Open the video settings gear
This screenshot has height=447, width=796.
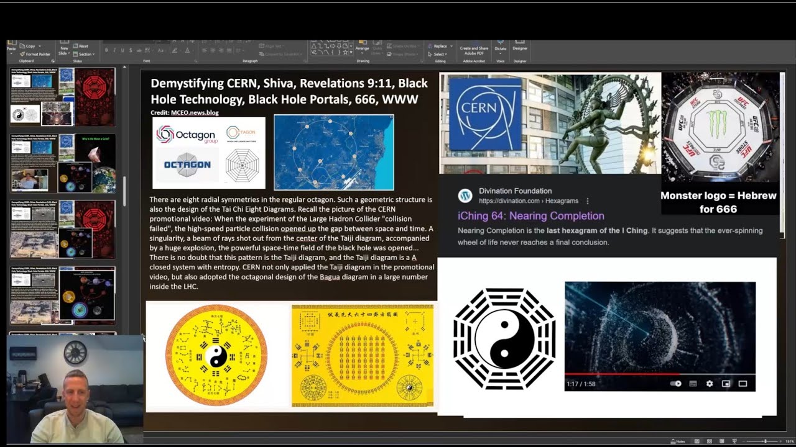(x=710, y=384)
